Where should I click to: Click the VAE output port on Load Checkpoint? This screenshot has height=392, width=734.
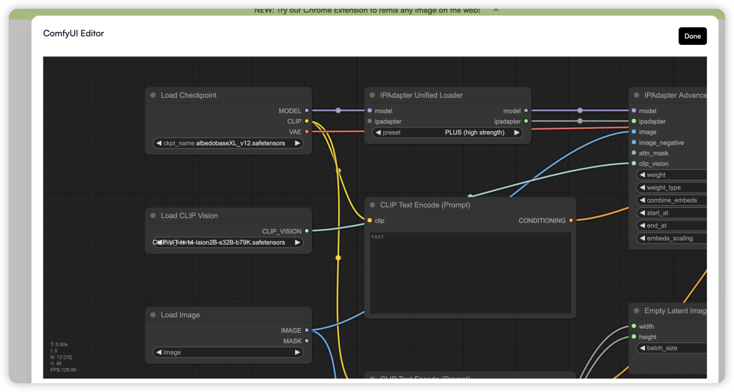[x=307, y=132]
